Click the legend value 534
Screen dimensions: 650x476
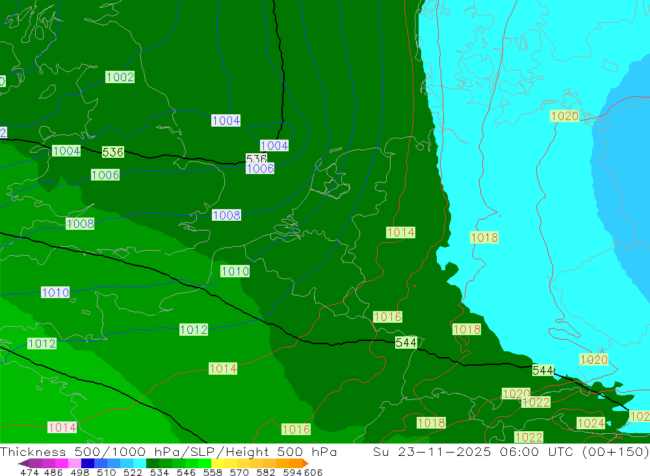click(x=159, y=472)
